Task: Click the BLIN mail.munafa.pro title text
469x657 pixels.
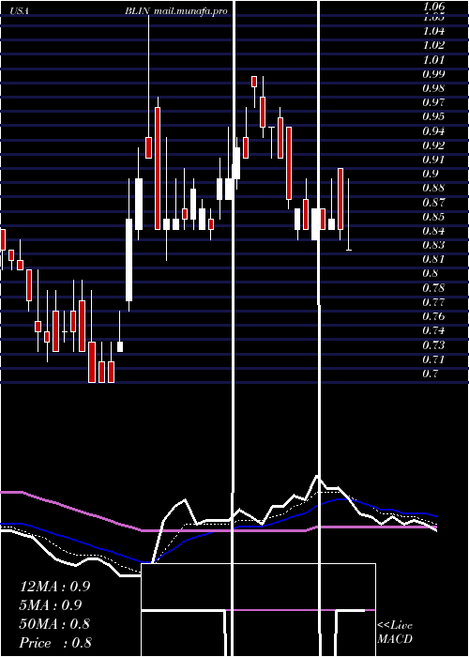Action: (176, 11)
